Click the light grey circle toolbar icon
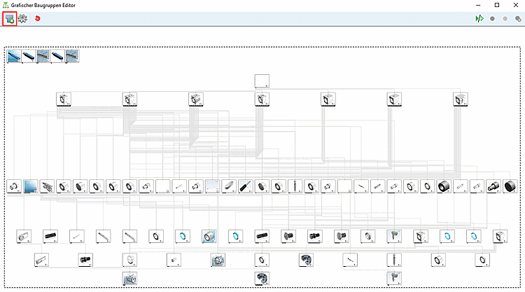Screen dimensions: 525x292 point(505,19)
